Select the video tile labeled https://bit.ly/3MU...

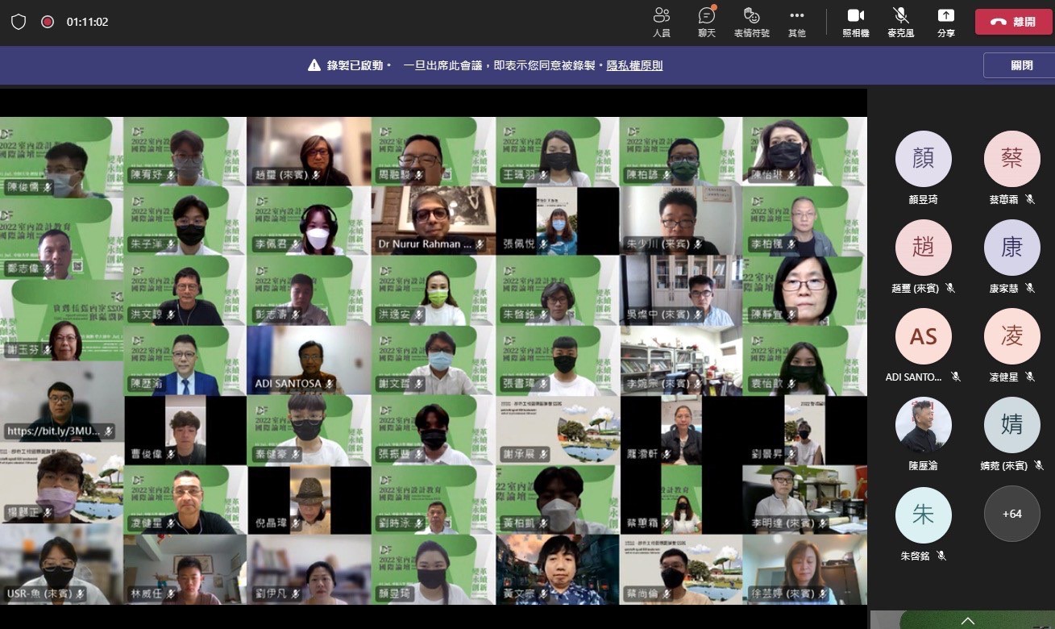[61, 402]
